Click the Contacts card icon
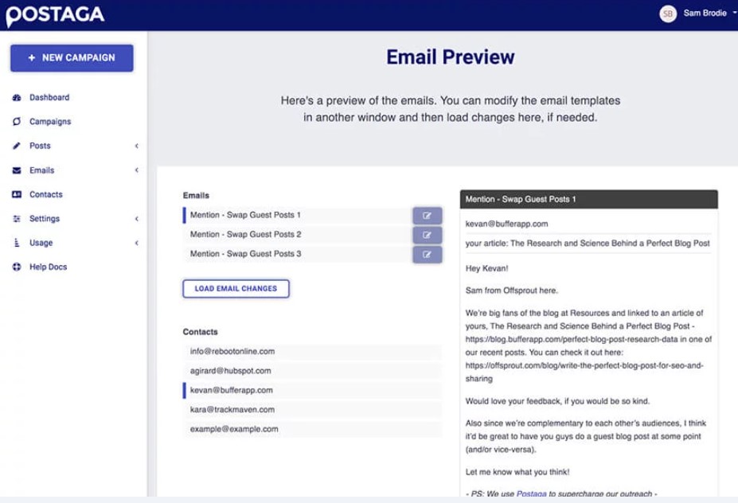The width and height of the screenshot is (738, 503). tap(17, 194)
